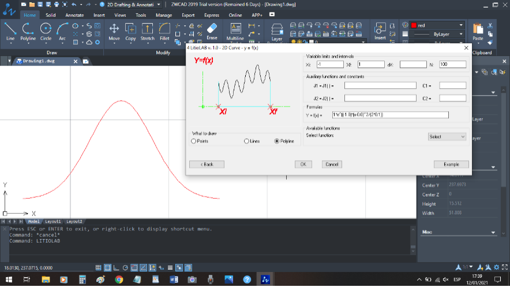Click the Windows Start button
Image resolution: width=510 pixels, height=287 pixels.
click(9, 280)
